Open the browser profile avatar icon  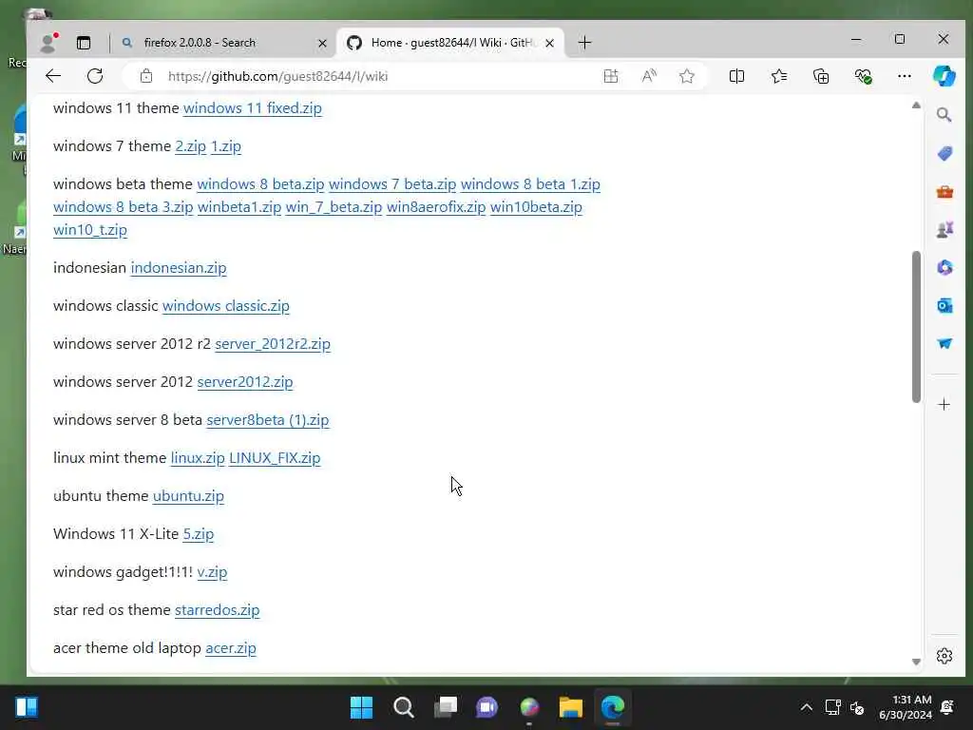pos(48,42)
